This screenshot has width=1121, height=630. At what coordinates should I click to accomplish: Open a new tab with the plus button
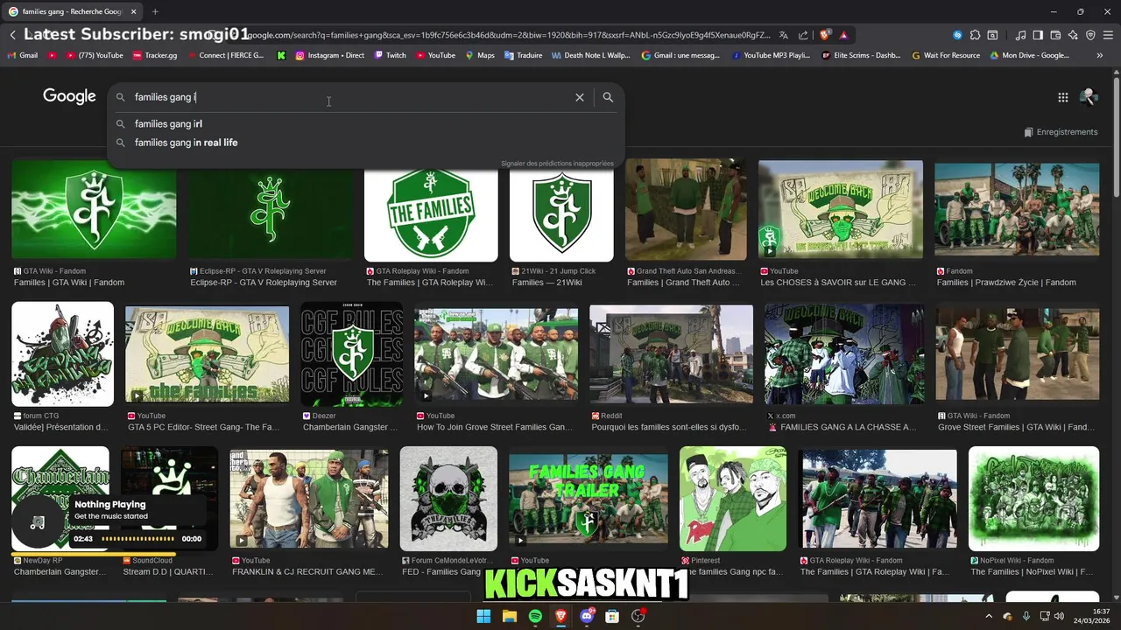pyautogui.click(x=155, y=11)
